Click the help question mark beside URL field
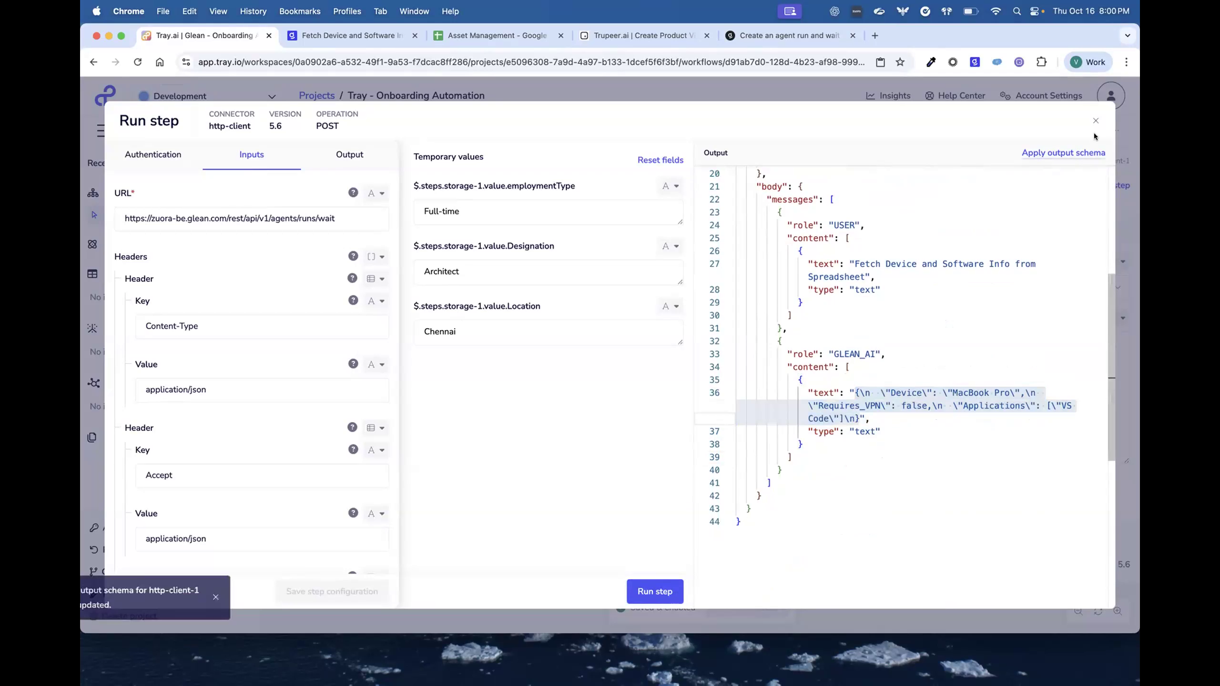Viewport: 1220px width, 686px height. (353, 192)
